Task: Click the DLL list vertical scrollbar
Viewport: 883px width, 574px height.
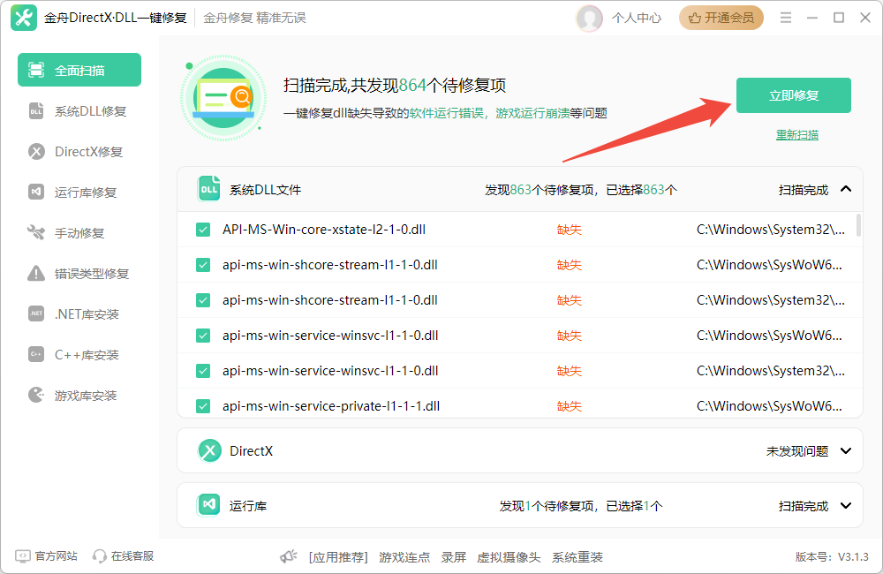Action: [858, 225]
